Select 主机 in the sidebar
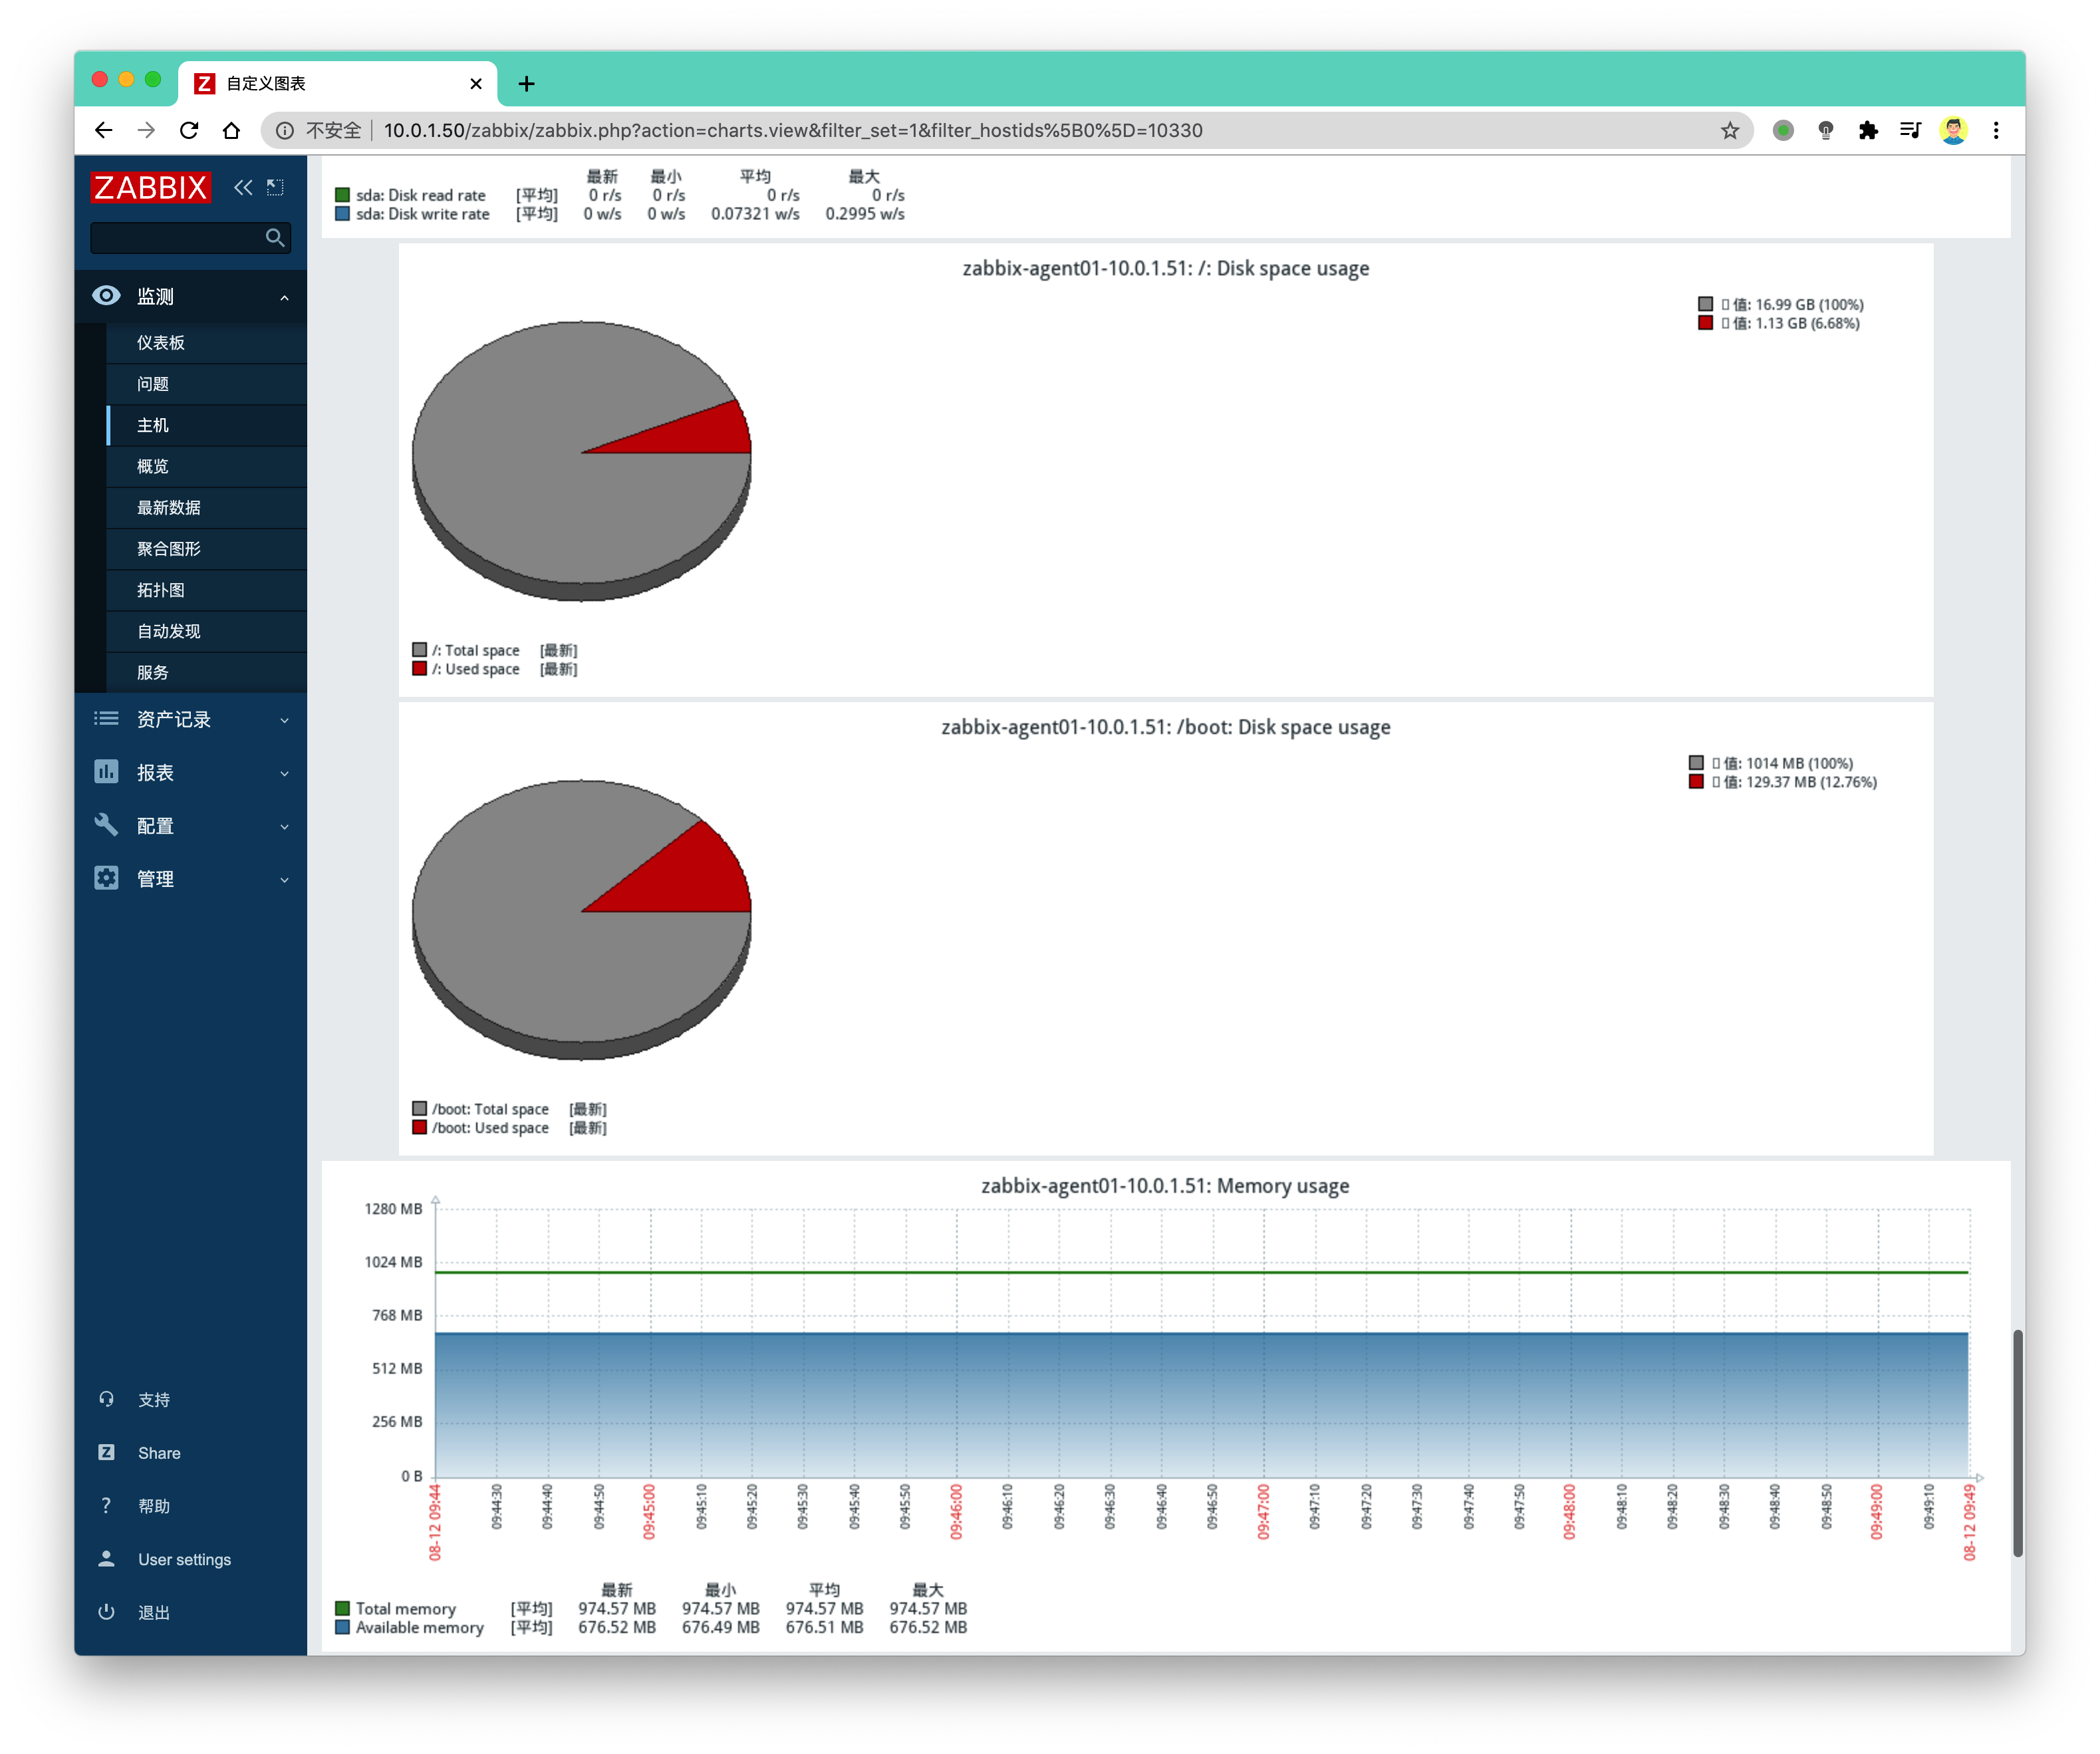The width and height of the screenshot is (2100, 1754). coord(206,425)
